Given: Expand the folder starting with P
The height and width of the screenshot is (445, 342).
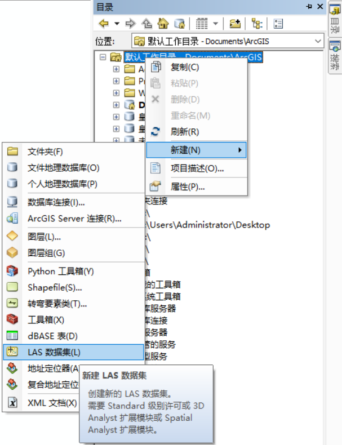Looking at the screenshot, I should [116, 81].
